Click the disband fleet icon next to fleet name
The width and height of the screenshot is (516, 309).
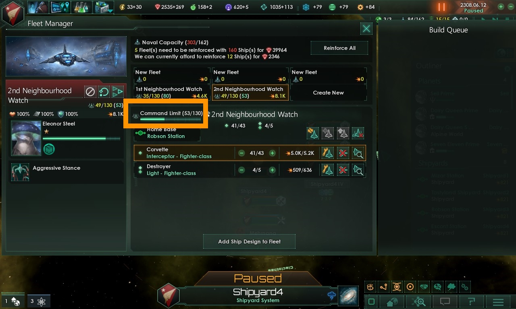[x=90, y=92]
